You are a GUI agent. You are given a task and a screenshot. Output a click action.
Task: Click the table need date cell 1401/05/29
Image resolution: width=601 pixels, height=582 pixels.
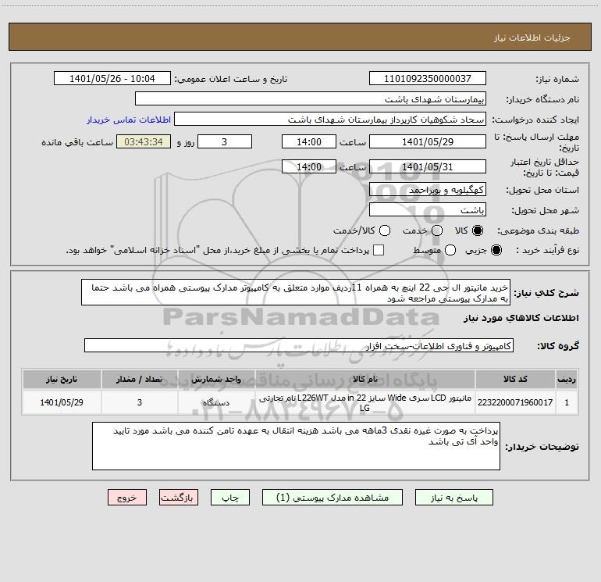pyautogui.click(x=62, y=402)
